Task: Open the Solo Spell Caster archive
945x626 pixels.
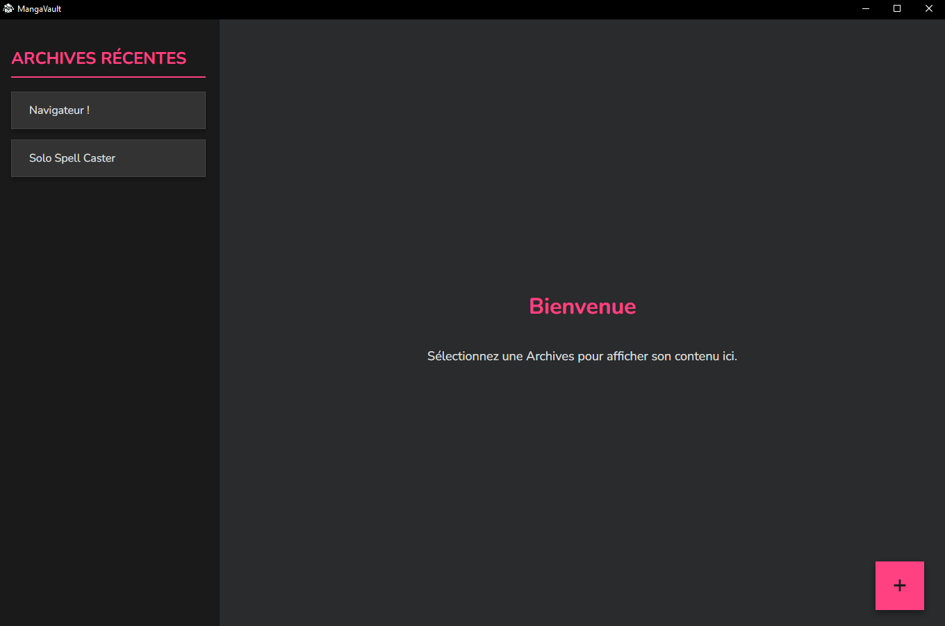Action: (108, 158)
